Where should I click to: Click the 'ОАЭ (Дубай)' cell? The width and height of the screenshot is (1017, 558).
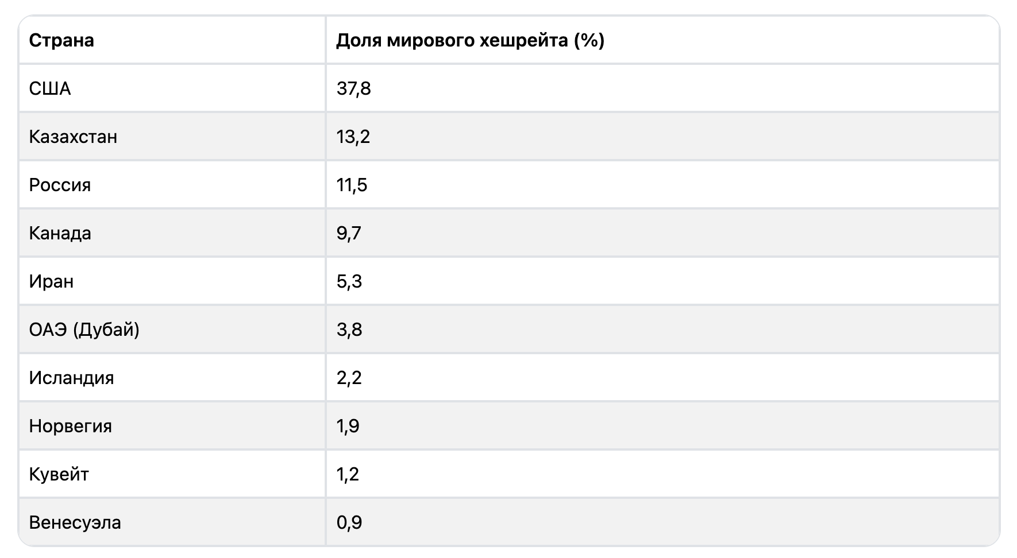[x=84, y=330]
